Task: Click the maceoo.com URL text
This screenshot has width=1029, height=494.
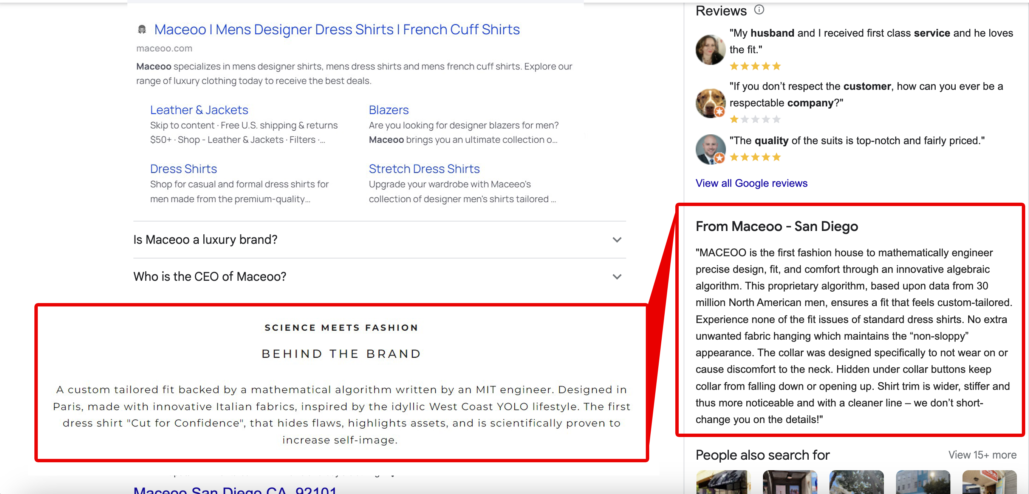Action: point(164,48)
